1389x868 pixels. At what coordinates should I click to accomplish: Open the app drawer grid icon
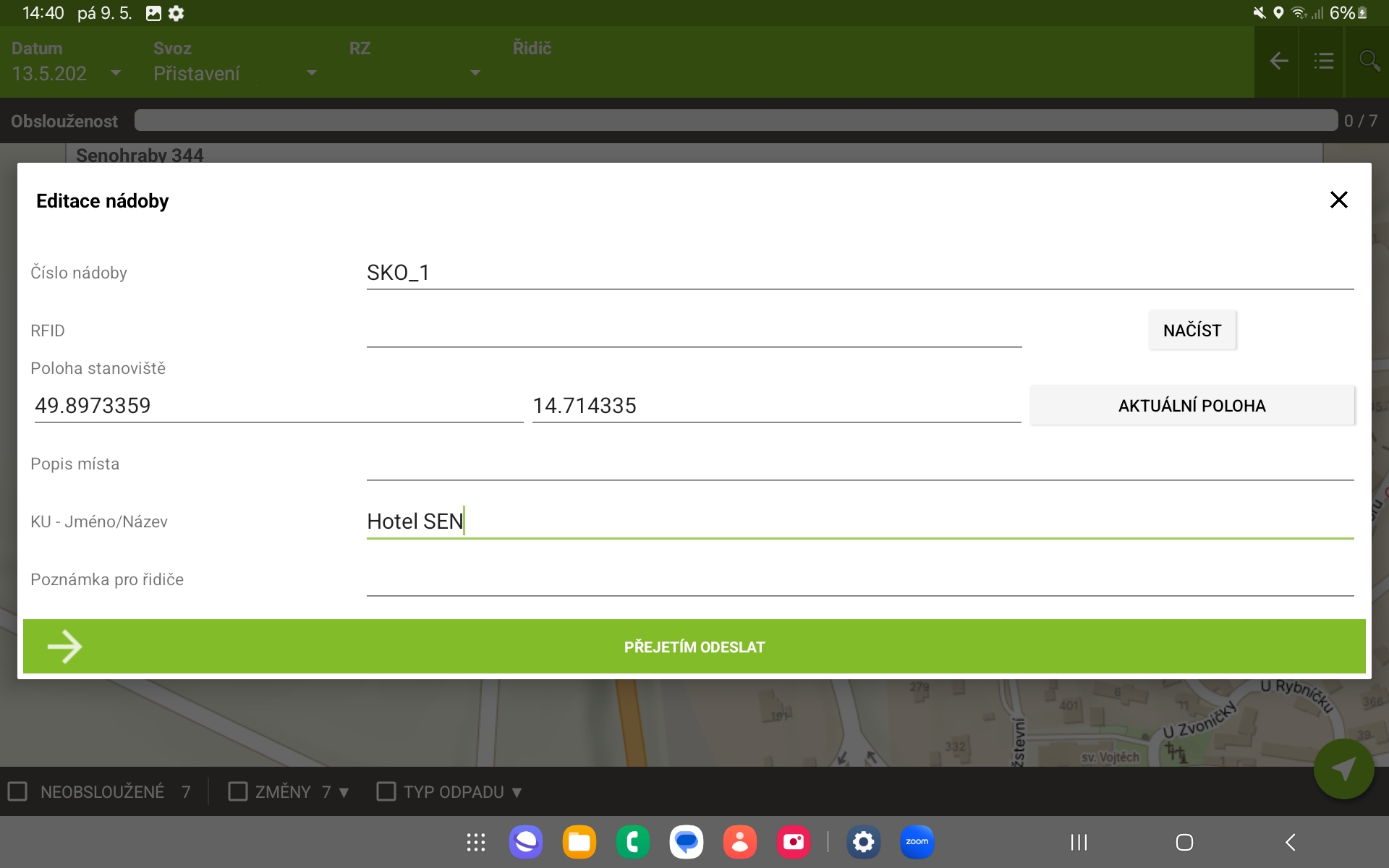pos(475,842)
